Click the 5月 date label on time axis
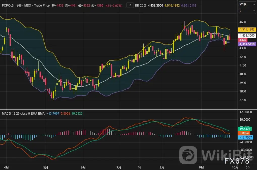257x170 pixels. click(46, 167)
